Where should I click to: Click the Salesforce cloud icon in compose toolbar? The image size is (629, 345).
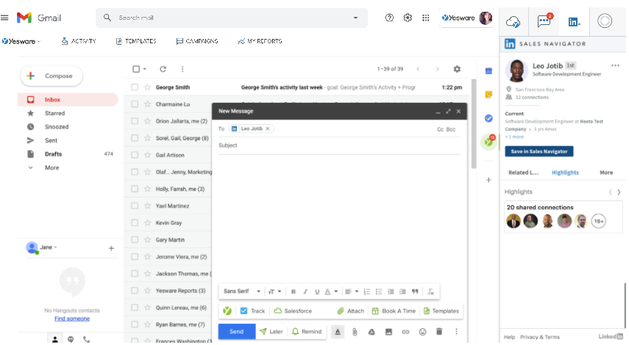coord(278,311)
